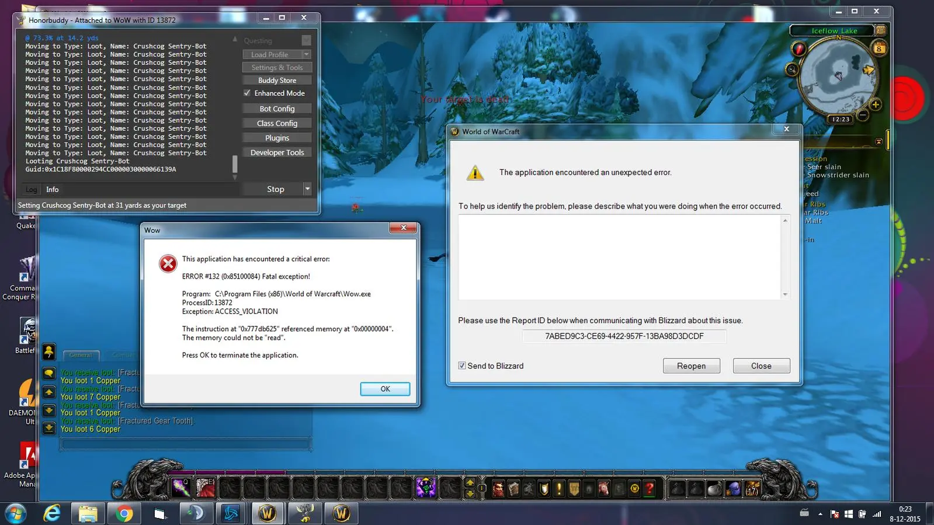
Task: Switch to Honorbuddy Info tab
Action: [x=52, y=190]
